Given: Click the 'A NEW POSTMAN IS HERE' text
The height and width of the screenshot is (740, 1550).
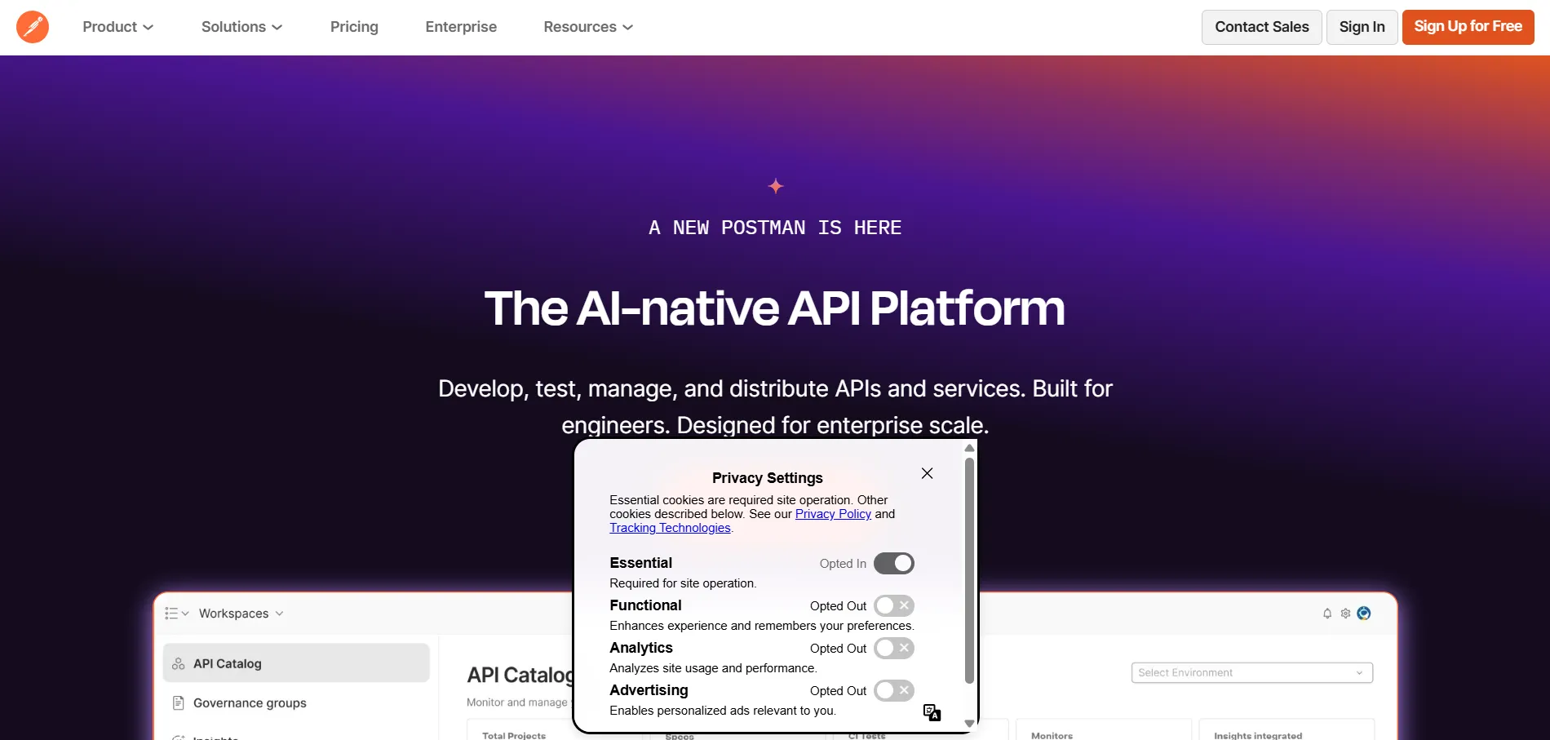Looking at the screenshot, I should click(775, 228).
